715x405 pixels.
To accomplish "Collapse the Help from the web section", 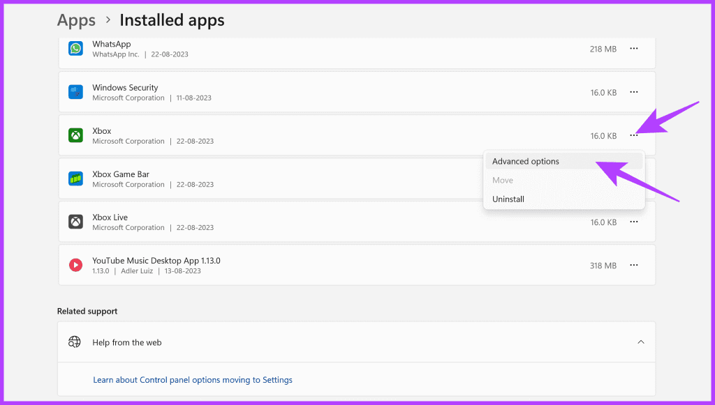I will 641,342.
